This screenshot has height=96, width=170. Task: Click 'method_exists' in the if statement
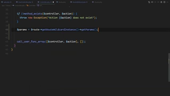pyautogui.click(x=33, y=14)
